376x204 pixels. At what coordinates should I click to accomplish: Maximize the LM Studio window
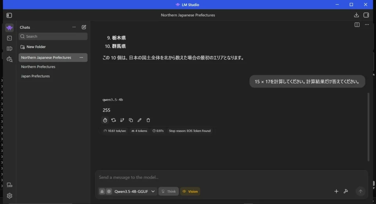pyautogui.click(x=351, y=4)
